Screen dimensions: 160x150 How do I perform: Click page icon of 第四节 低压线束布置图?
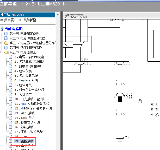pos(6,48)
